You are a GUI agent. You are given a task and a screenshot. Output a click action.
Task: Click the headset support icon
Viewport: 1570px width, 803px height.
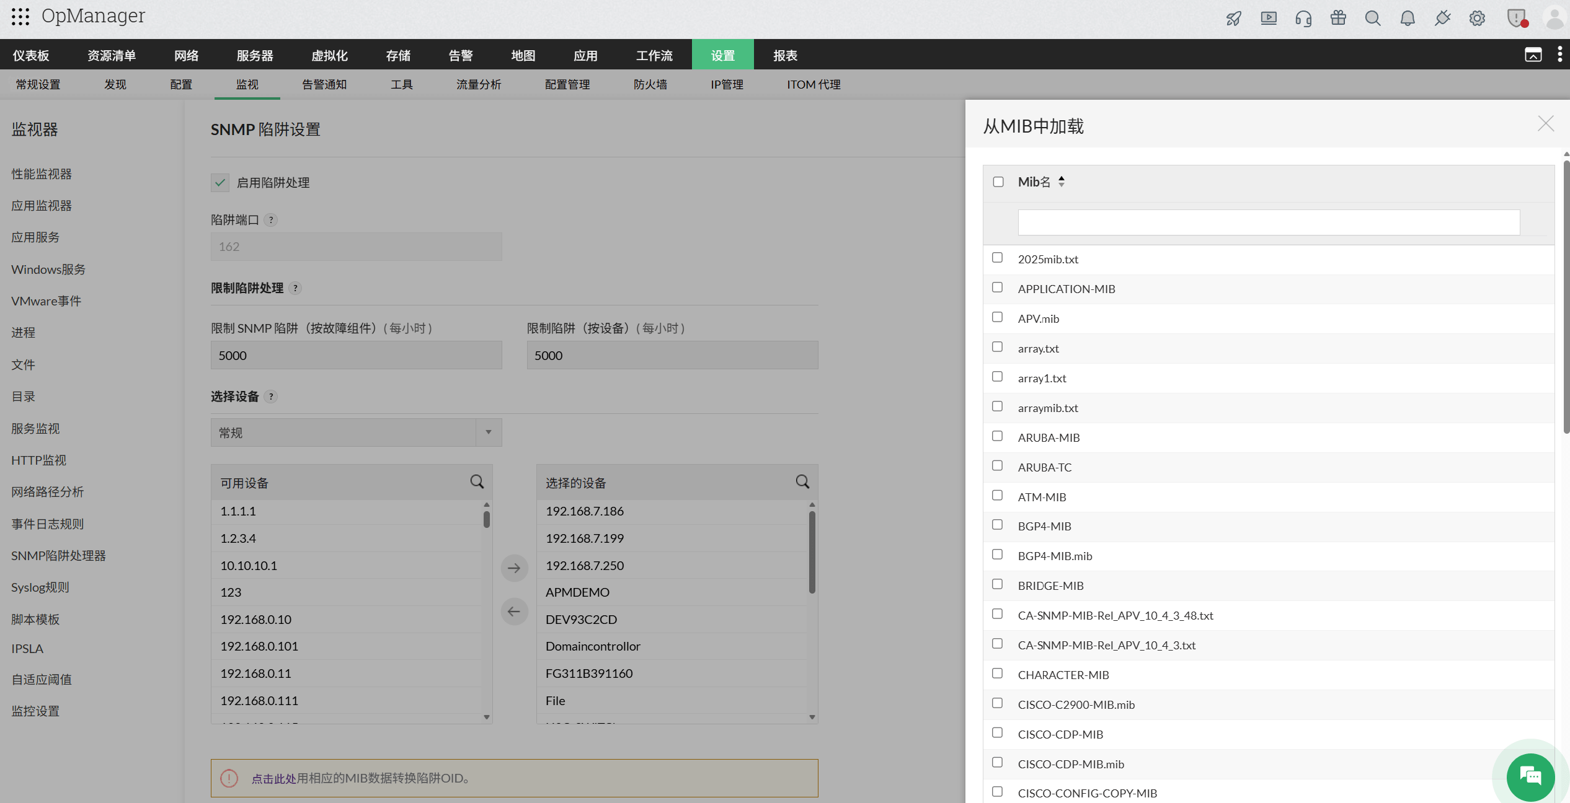click(x=1303, y=19)
